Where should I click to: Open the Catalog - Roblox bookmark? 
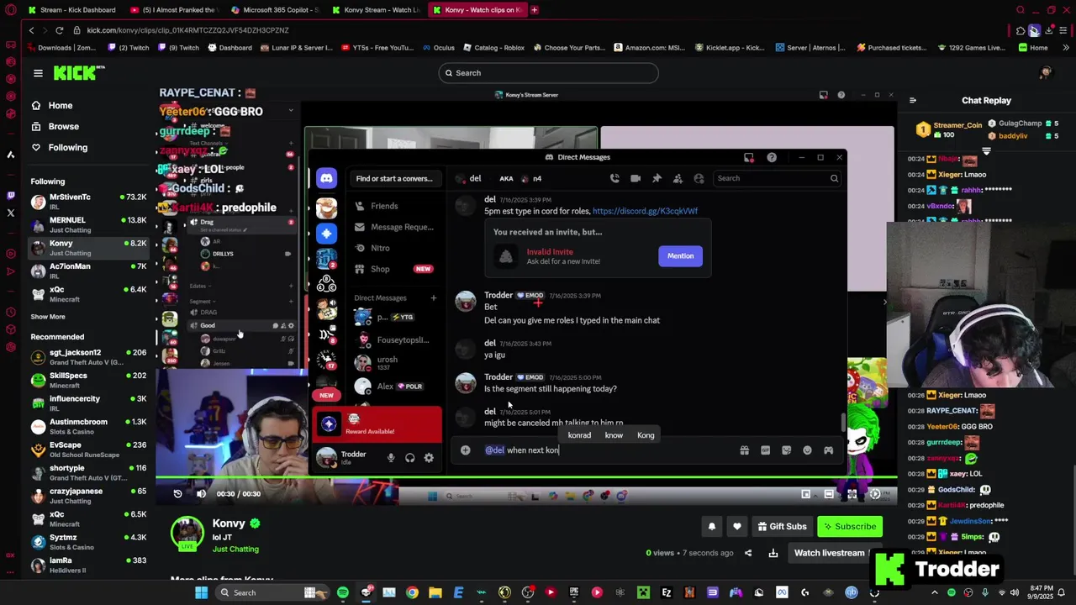click(493, 48)
